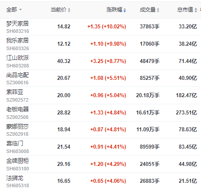Click change +1.10 (+9.98%)
The image size is (201, 189).
click(108, 44)
